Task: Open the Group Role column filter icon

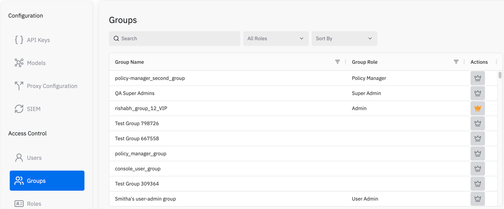Action: tap(456, 62)
